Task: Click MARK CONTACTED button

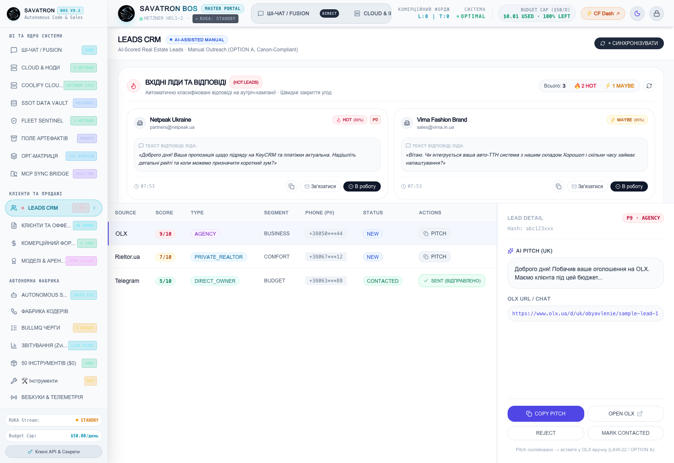Action: (x=626, y=433)
